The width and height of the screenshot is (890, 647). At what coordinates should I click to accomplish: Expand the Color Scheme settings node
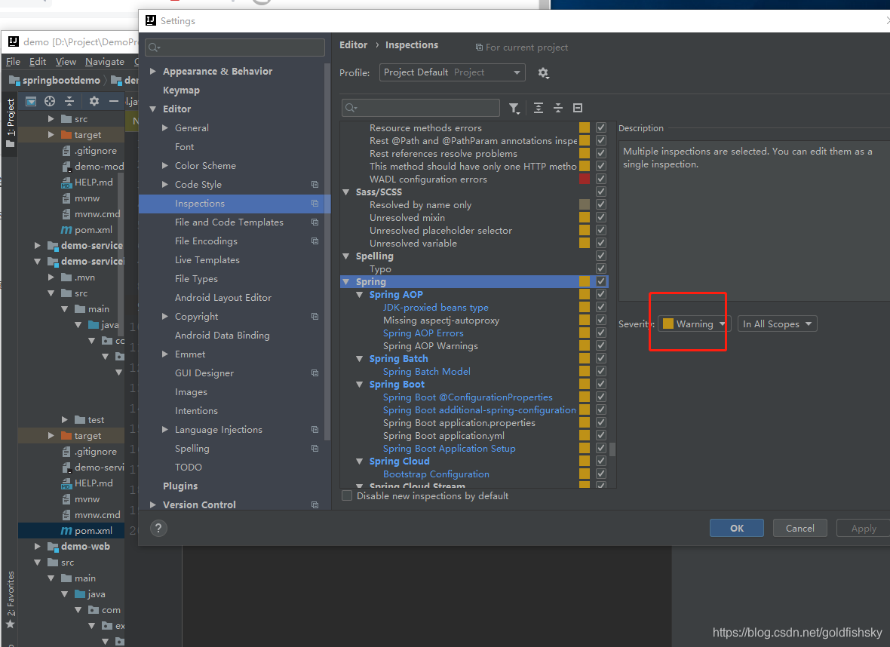[x=165, y=166]
